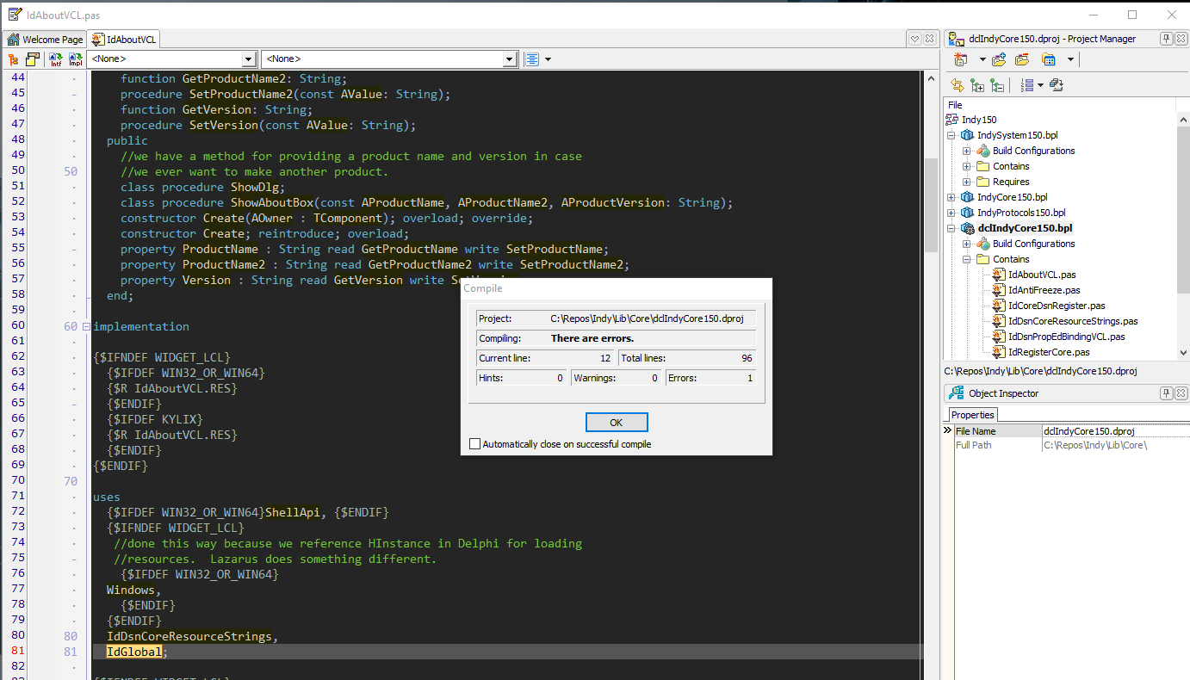Image resolution: width=1190 pixels, height=680 pixels.
Task: Click the swap-arrows sync icon in Project Manager
Action: (957, 83)
